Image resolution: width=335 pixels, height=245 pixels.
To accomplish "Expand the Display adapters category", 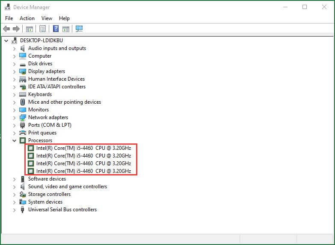I will click(x=14, y=72).
